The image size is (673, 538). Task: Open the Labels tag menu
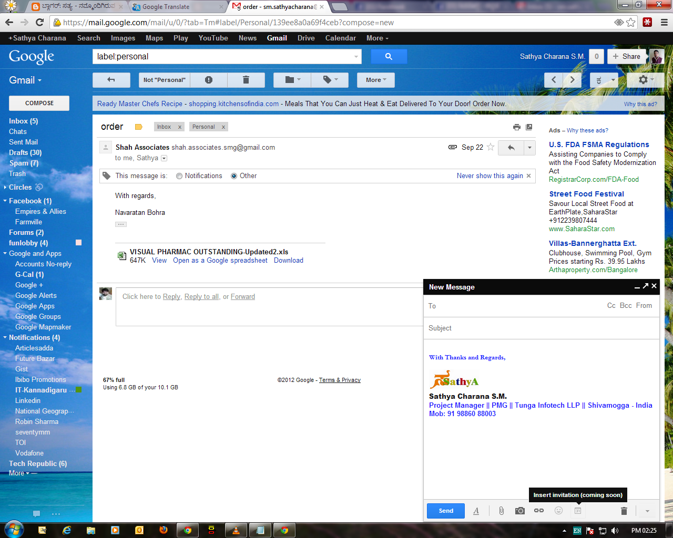click(330, 80)
